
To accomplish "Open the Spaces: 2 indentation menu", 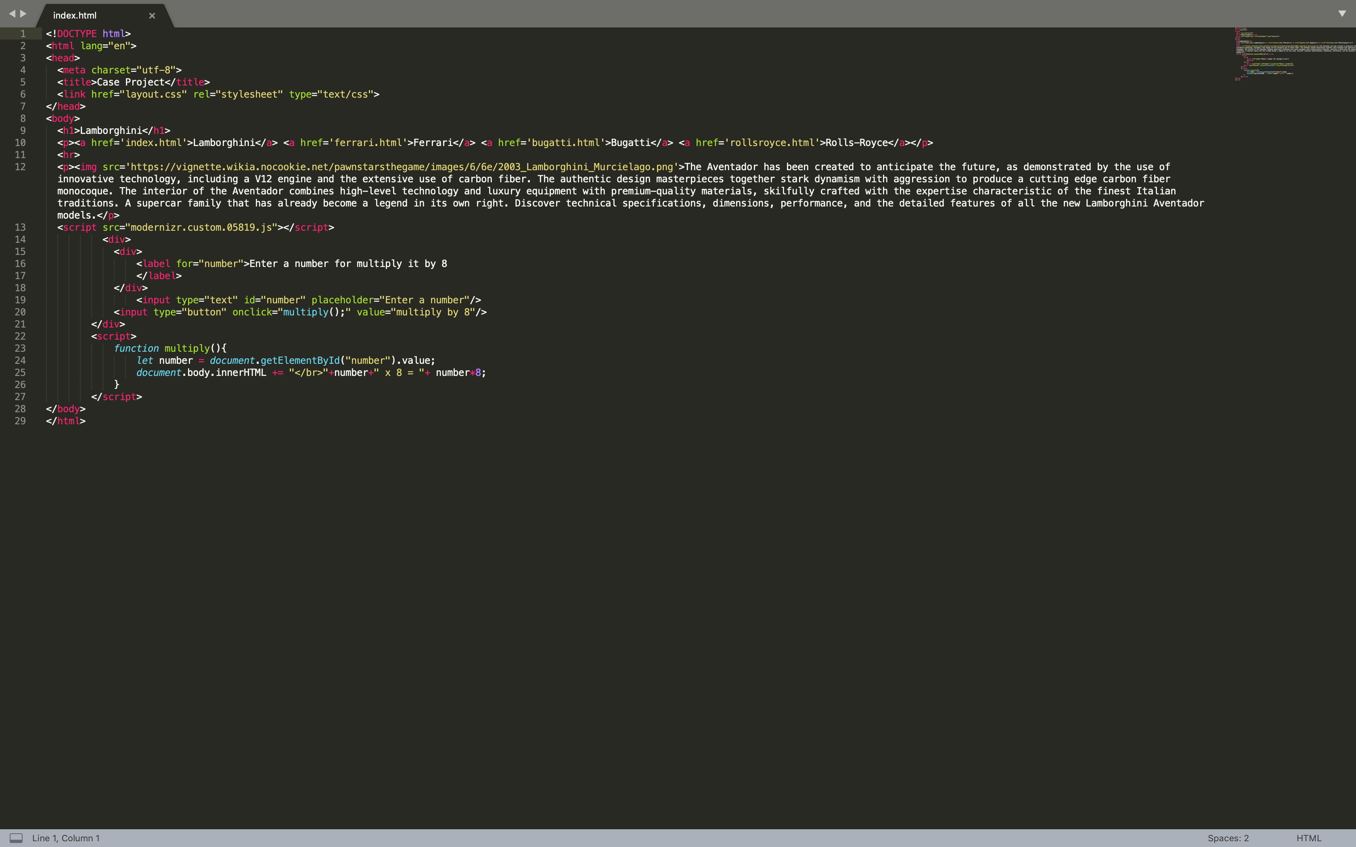I will 1229,838.
